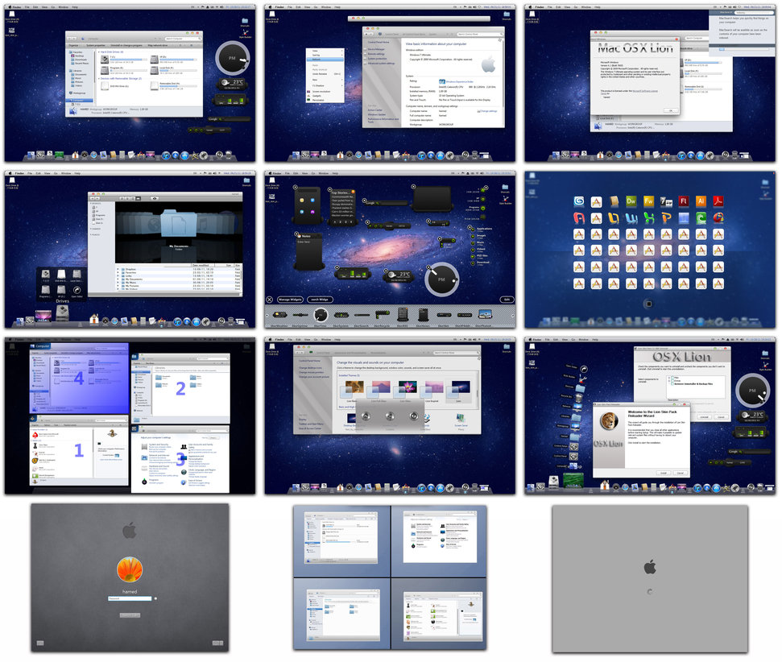Screen dimensions: 782x662
Task: Launch Flash (Fl) from the Launchpad grid
Action: (683, 201)
